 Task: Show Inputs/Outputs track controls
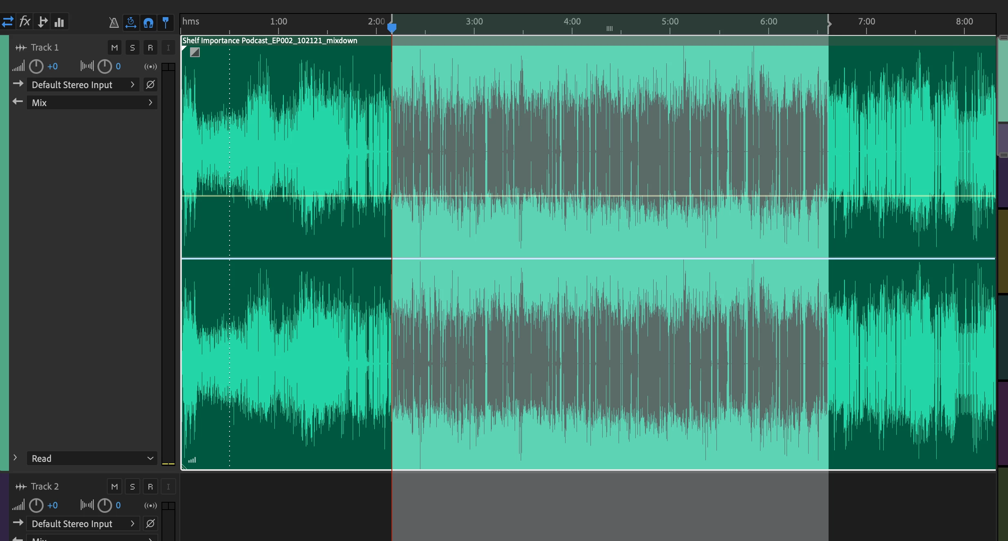pyautogui.click(x=7, y=22)
